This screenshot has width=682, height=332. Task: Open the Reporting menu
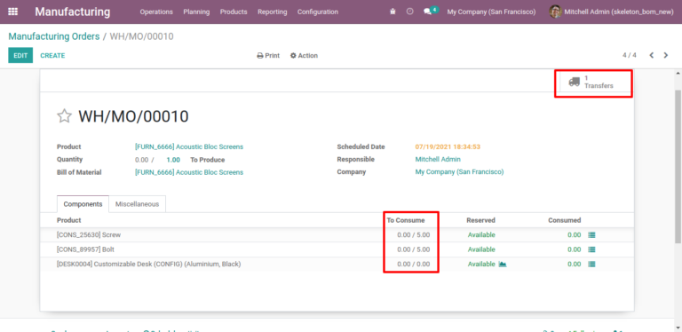pos(273,12)
